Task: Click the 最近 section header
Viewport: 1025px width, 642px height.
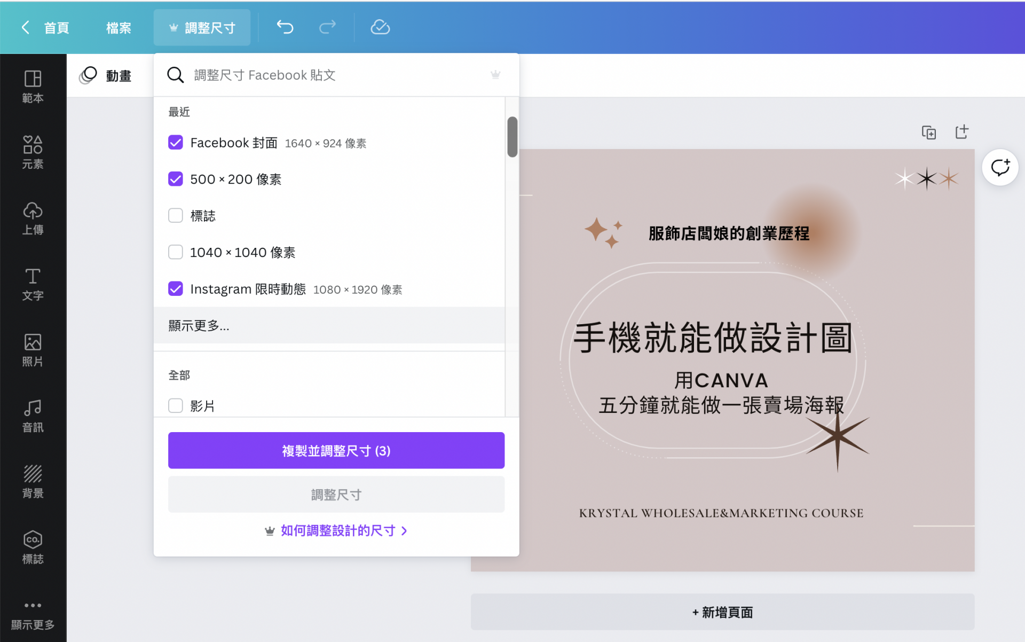Action: tap(179, 112)
